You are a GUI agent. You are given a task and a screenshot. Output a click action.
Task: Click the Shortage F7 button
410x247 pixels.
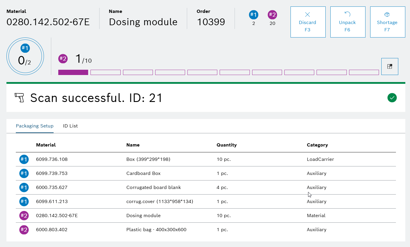387,22
